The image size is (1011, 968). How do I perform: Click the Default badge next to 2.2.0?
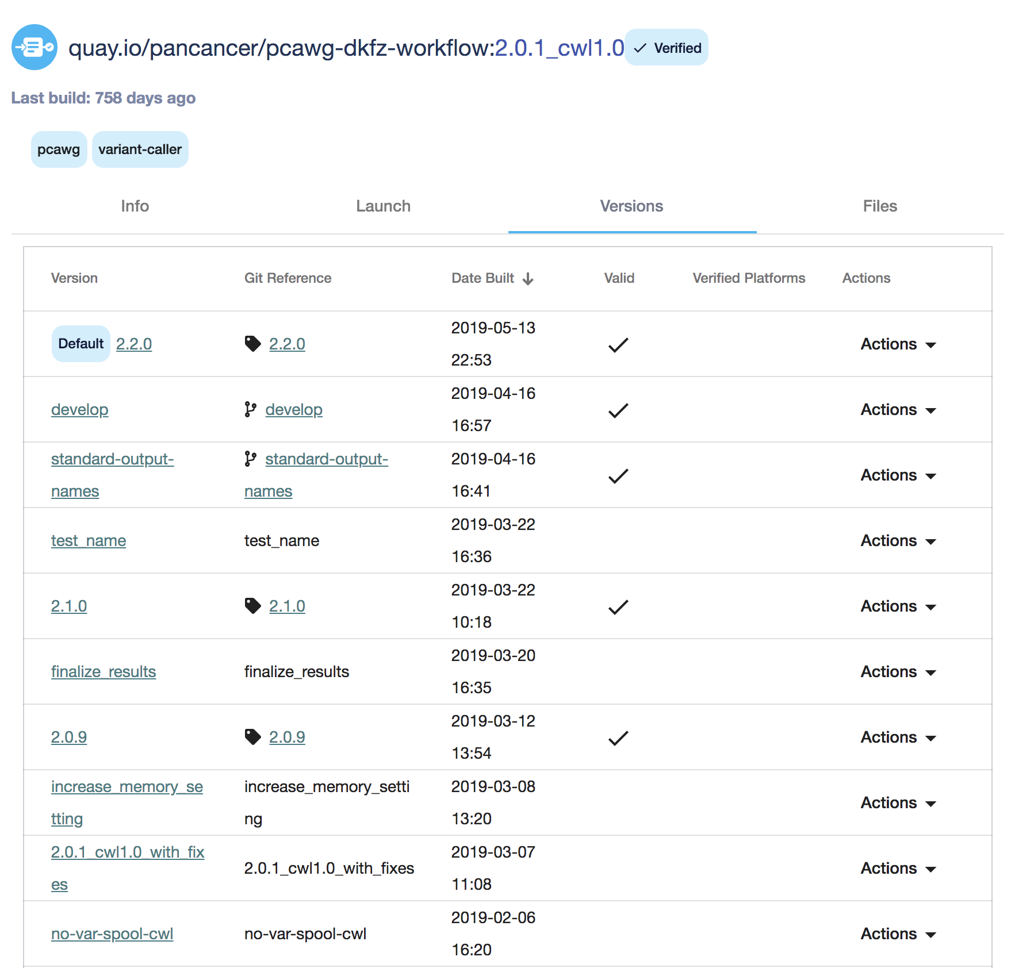81,343
